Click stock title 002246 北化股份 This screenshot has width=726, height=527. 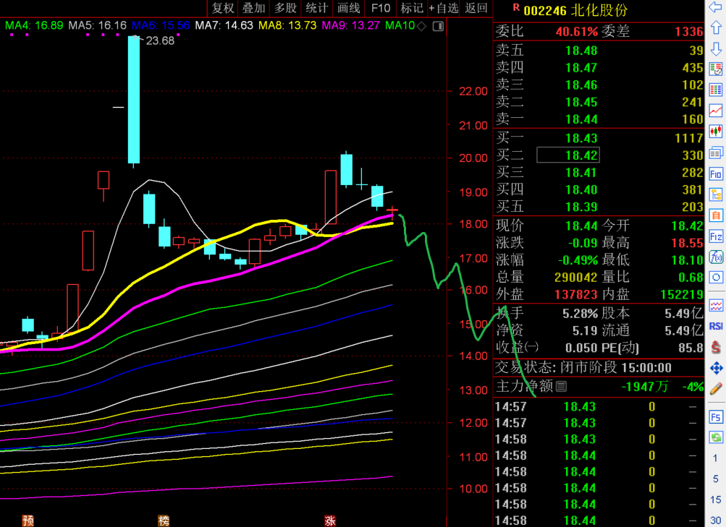[575, 9]
